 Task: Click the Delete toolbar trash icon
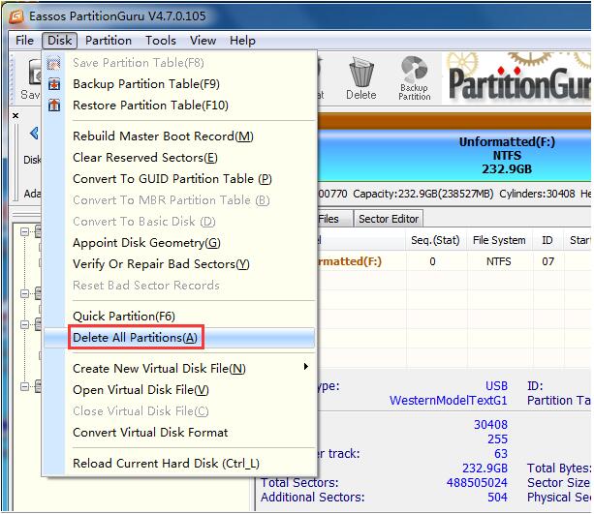pos(361,73)
